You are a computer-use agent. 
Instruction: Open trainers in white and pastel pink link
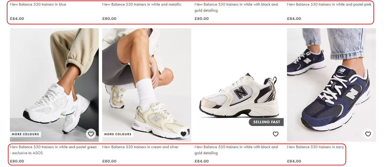(329, 4)
